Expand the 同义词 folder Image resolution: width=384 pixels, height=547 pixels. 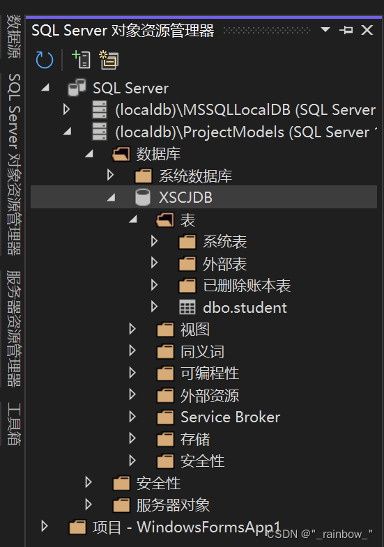[132, 350]
